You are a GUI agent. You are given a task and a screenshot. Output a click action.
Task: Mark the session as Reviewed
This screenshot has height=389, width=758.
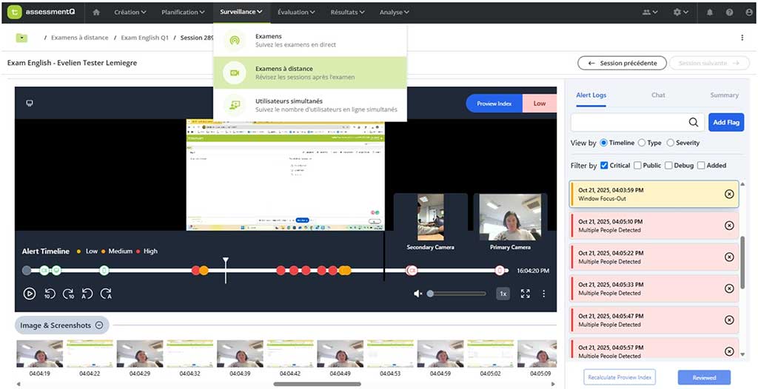point(705,377)
